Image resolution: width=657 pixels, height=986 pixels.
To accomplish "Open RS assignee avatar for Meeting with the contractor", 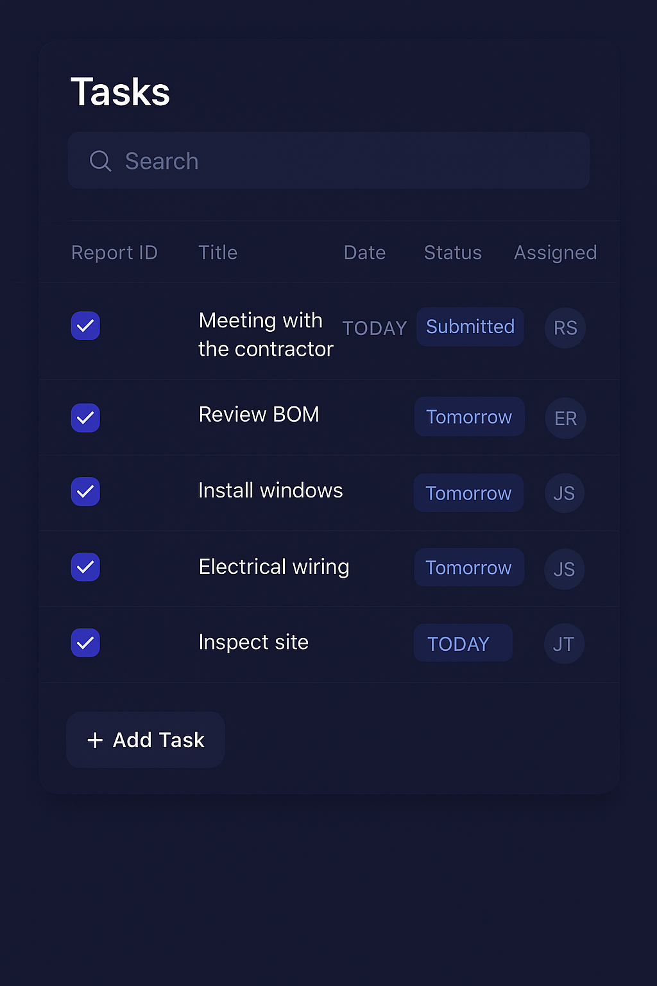I will tap(565, 328).
